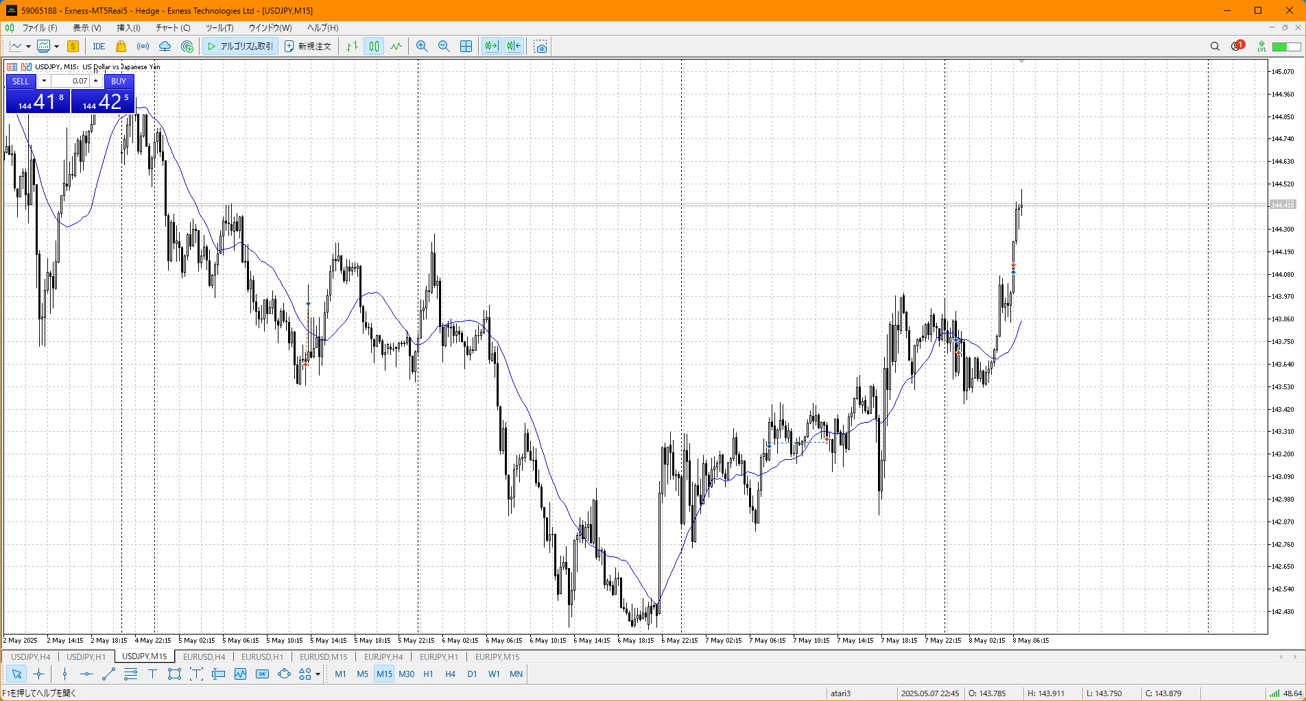
Task: Switch to EURUSD,M15 chart tab
Action: pyautogui.click(x=323, y=656)
